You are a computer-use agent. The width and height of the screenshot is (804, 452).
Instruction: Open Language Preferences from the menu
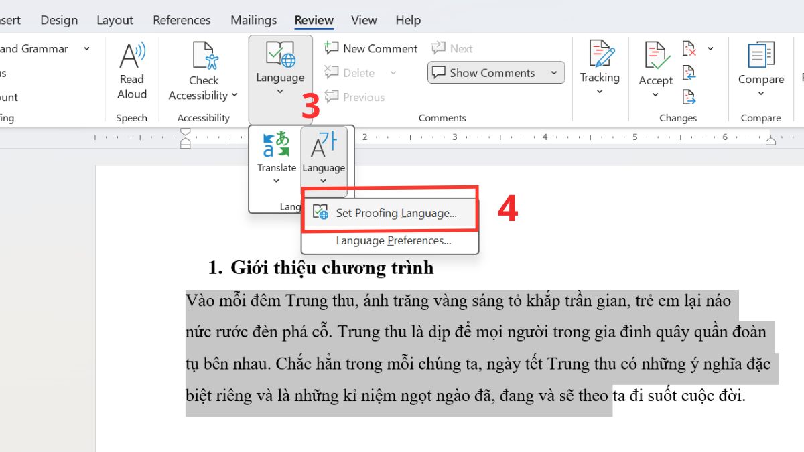click(393, 241)
